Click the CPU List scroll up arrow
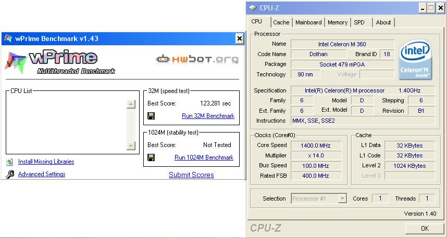This screenshot has height=238, width=447. 131,104
